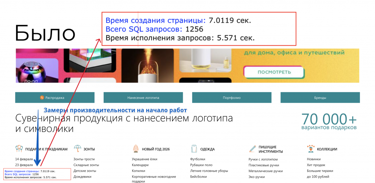Open Календари link
The image size is (375, 183).
pos(140,165)
